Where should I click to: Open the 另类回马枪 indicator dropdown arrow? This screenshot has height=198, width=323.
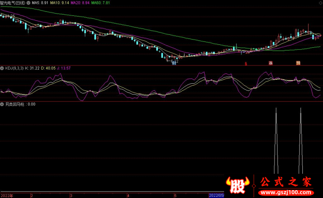point(2,104)
